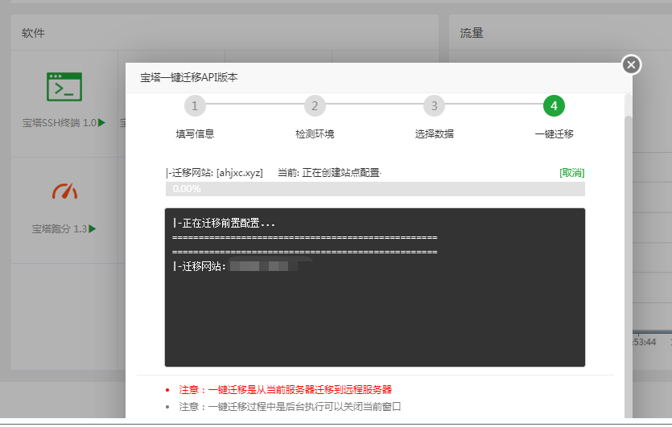This screenshot has width=672, height=427.
Task: Click the green arrow beside 宝塔跑分 1.3
Action: (92, 229)
